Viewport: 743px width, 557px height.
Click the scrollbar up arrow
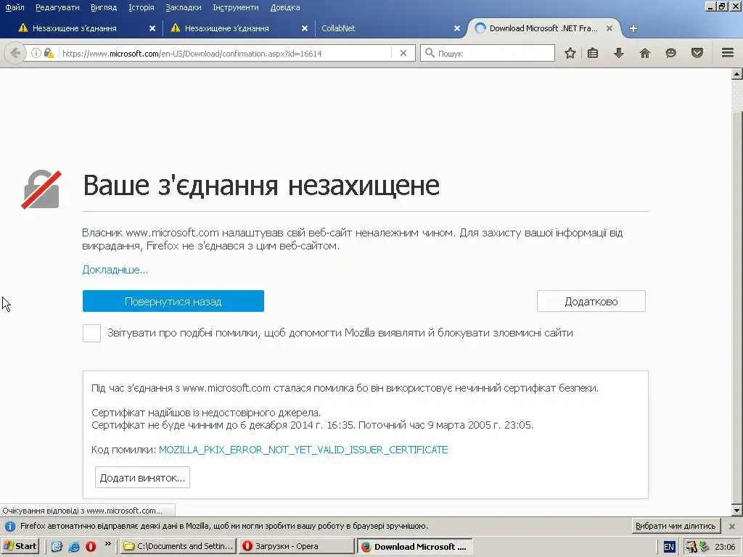point(737,75)
